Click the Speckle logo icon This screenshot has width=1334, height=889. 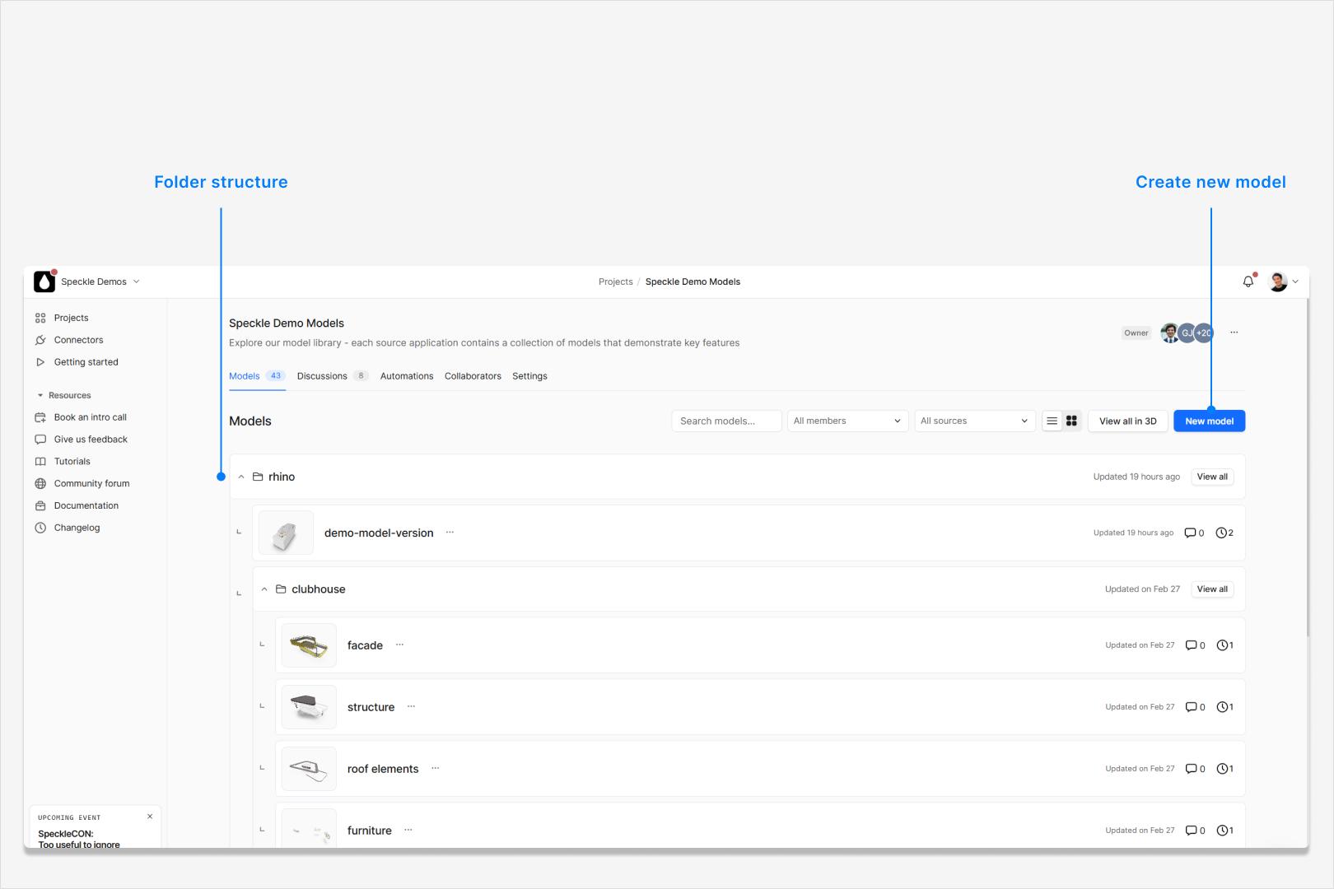(x=44, y=282)
